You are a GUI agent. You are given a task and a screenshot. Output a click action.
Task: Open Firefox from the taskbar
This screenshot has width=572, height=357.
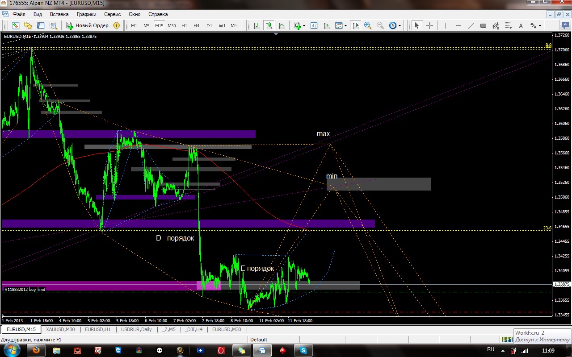click(x=37, y=350)
